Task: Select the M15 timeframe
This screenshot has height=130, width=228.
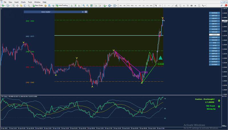Action: 128,5
